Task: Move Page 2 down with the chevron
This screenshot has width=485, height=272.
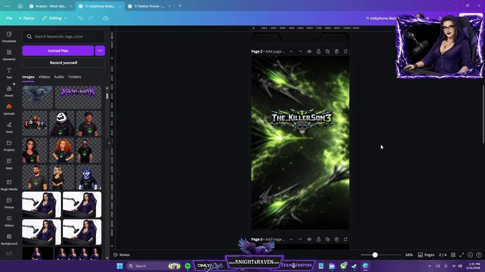Action: 300,51
